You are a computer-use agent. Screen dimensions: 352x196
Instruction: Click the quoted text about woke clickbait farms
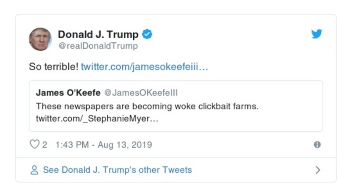click(x=147, y=106)
